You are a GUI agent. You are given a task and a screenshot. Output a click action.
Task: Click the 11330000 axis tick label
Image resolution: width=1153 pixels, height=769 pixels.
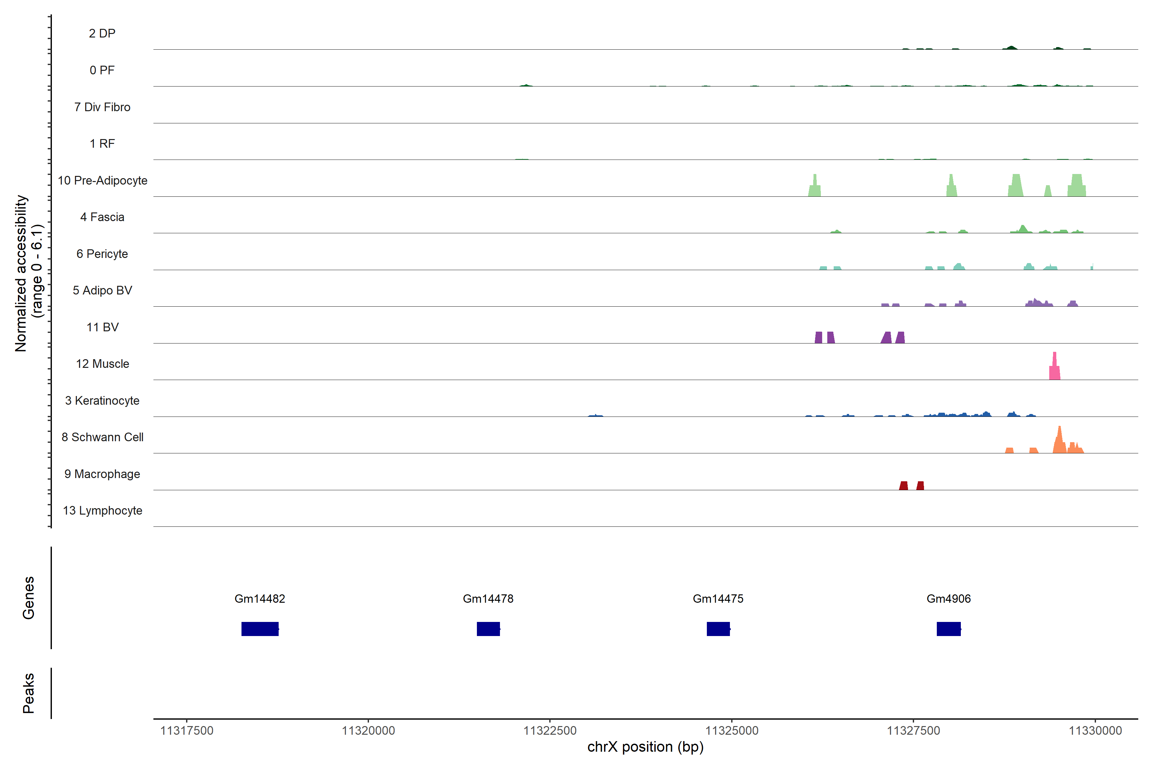pos(1095,731)
